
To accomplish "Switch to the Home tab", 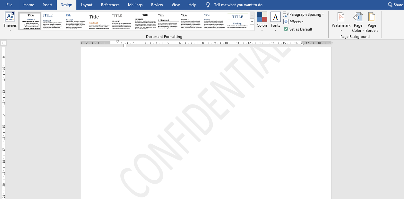I will click(x=29, y=5).
